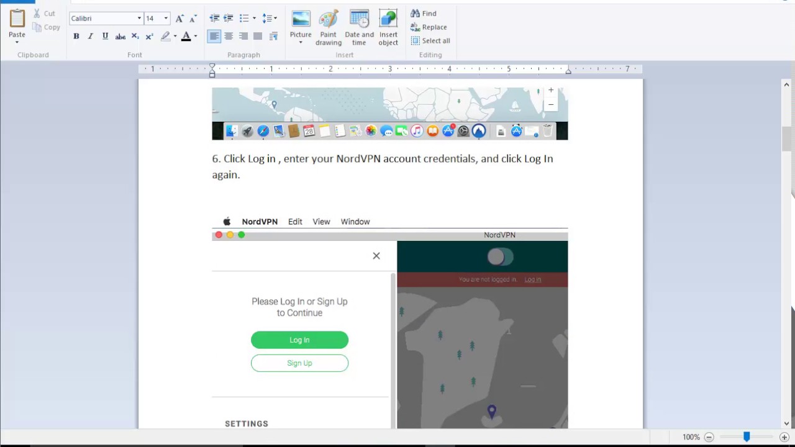Toggle strikethrough formatting
The height and width of the screenshot is (447, 795).
point(120,37)
